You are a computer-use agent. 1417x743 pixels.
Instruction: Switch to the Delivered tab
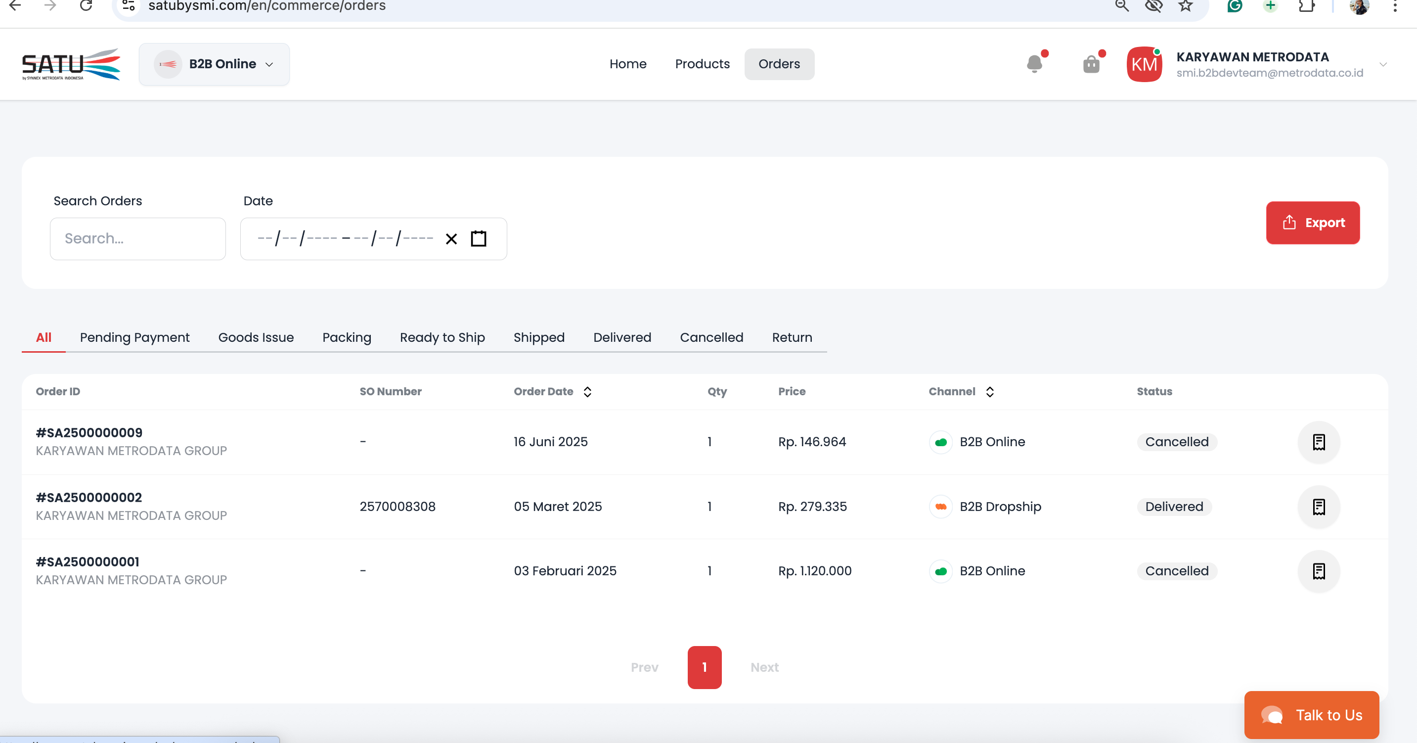pos(622,337)
